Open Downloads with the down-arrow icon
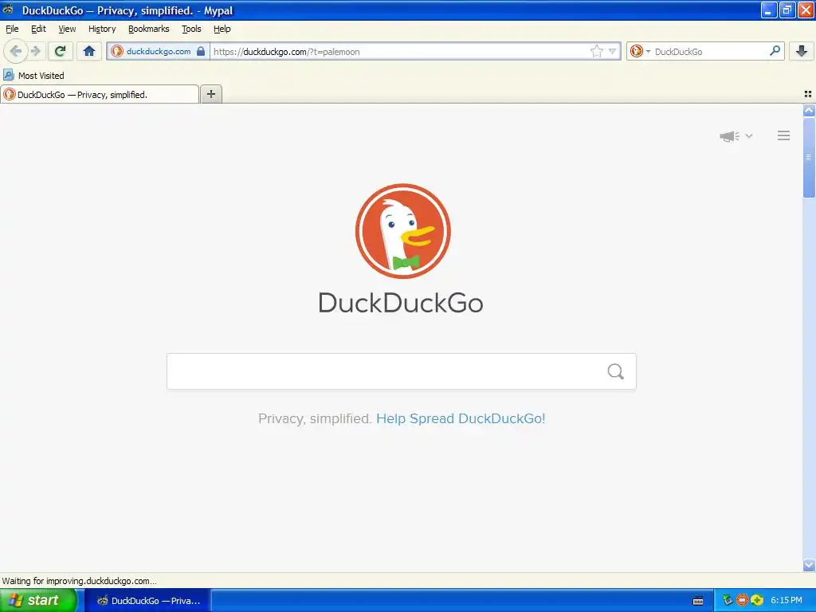Screen dimensions: 816x612 (x=802, y=51)
